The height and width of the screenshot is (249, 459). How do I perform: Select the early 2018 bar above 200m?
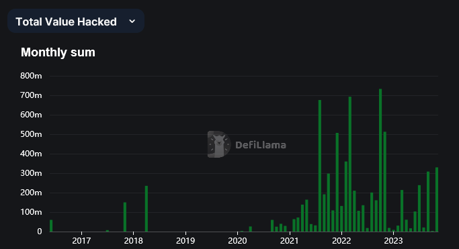[x=147, y=209]
